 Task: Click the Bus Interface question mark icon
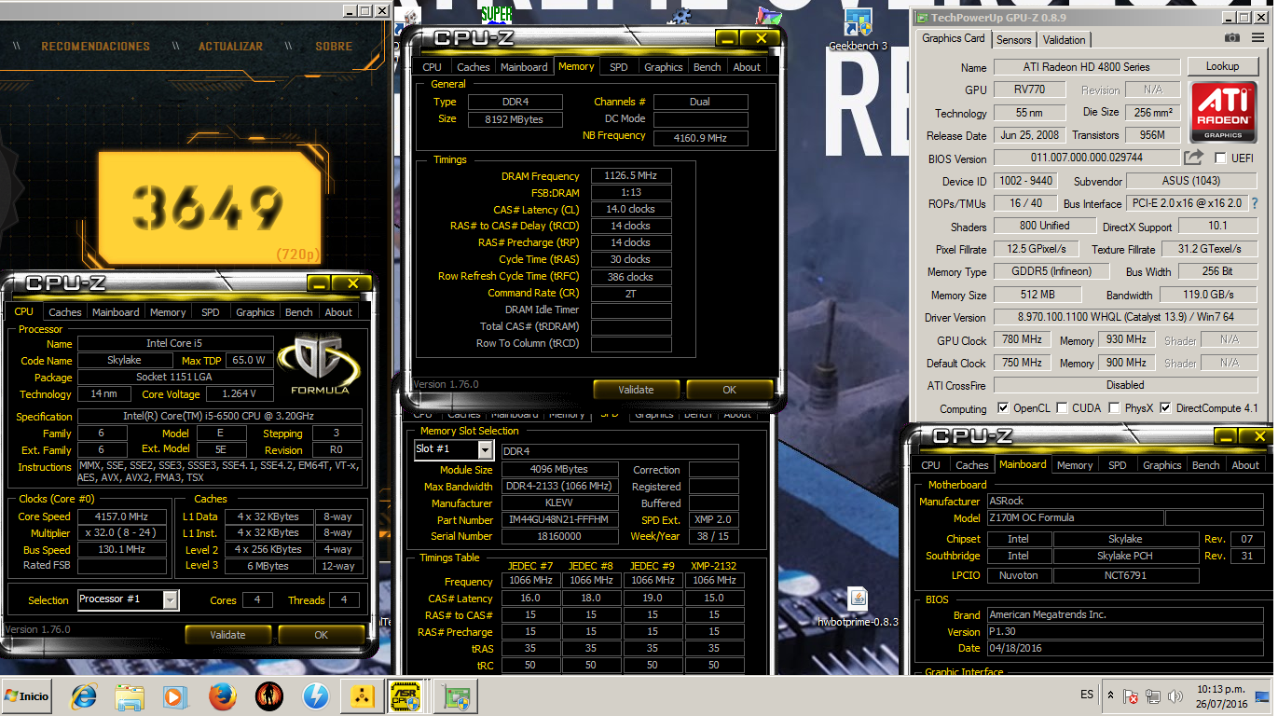tap(1254, 203)
